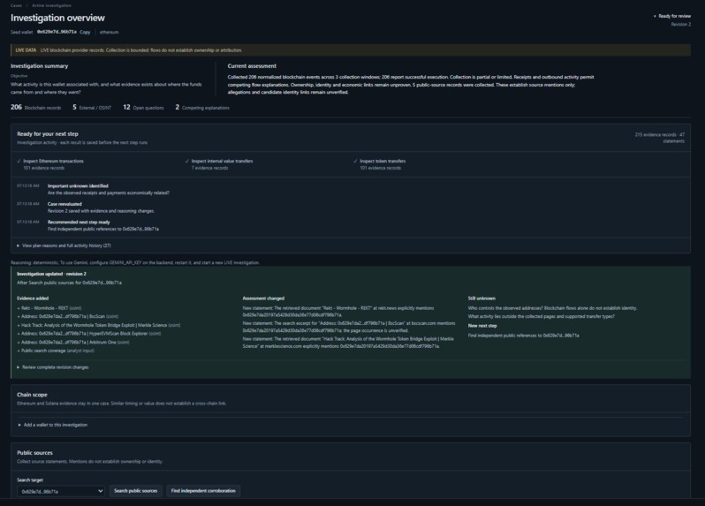The width and height of the screenshot is (705, 506).
Task: Click the Chain scope heading
Action: pos(32,395)
